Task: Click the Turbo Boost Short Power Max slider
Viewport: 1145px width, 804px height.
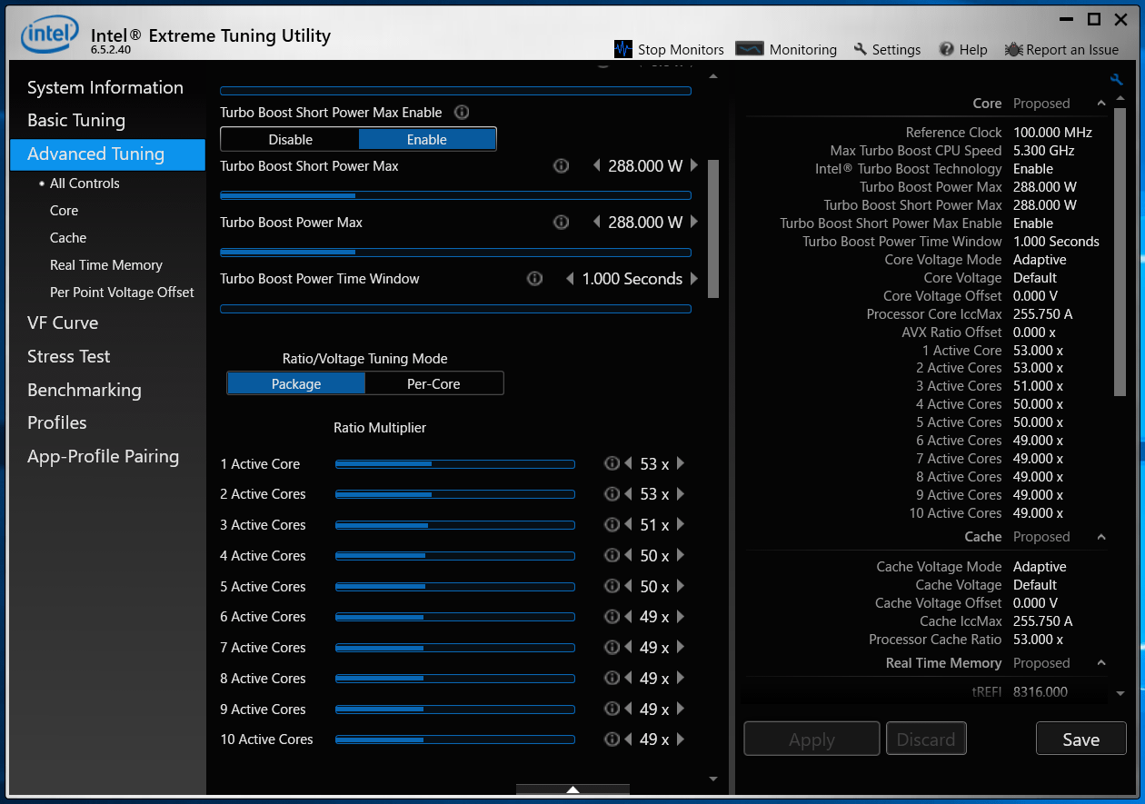Action: point(455,195)
